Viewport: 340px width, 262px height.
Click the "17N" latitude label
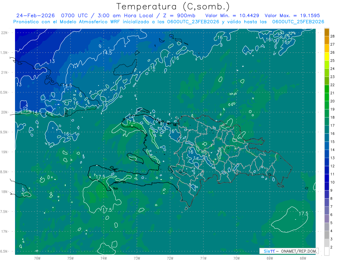(x=5, y=231)
